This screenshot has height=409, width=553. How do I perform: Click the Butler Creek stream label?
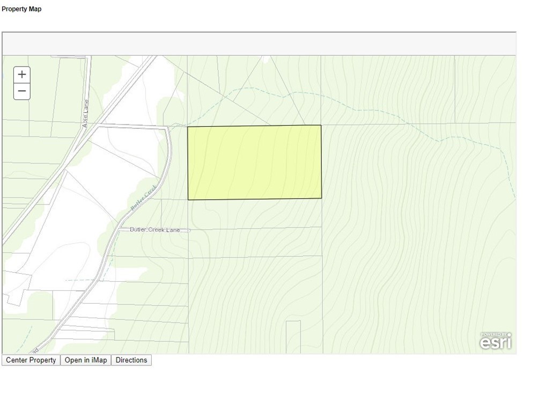click(x=143, y=198)
